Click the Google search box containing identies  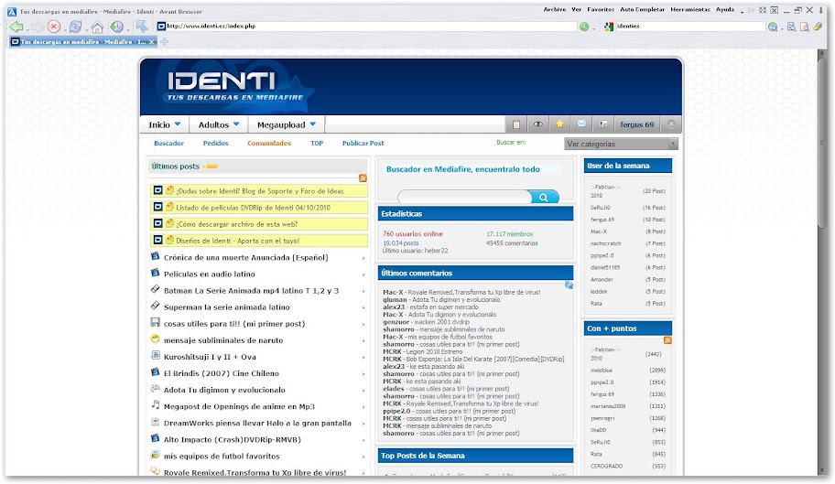[689, 26]
